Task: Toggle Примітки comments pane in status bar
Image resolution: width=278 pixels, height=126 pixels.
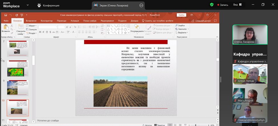Action: click(159, 125)
